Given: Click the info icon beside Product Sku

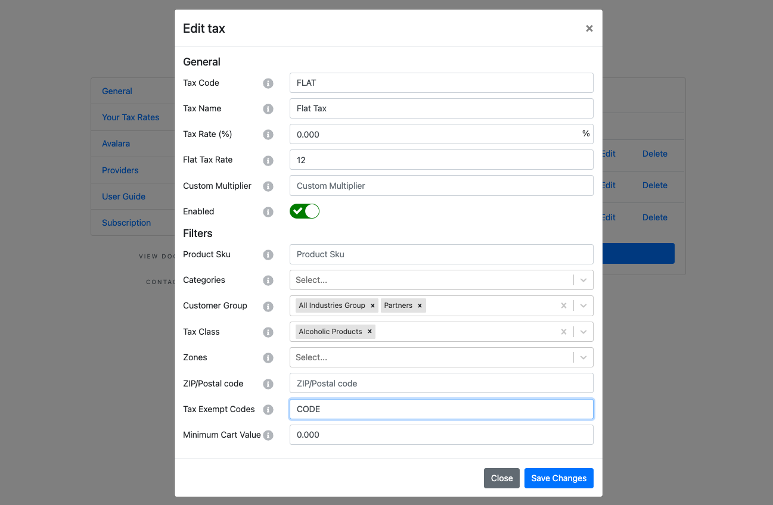Looking at the screenshot, I should (x=268, y=255).
